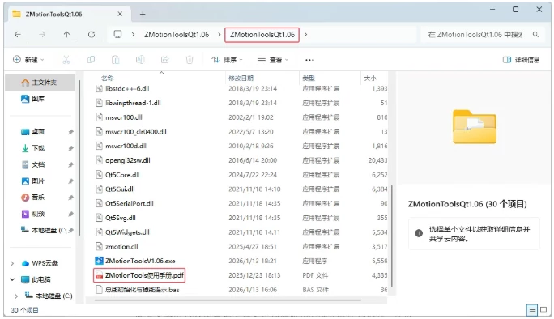Click first ZMotionToolsQt1.06 breadcrumb segment
The width and height of the screenshot is (554, 319).
pos(177,35)
